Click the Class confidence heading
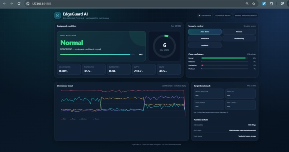This screenshot has height=152, width=289. 196,54
